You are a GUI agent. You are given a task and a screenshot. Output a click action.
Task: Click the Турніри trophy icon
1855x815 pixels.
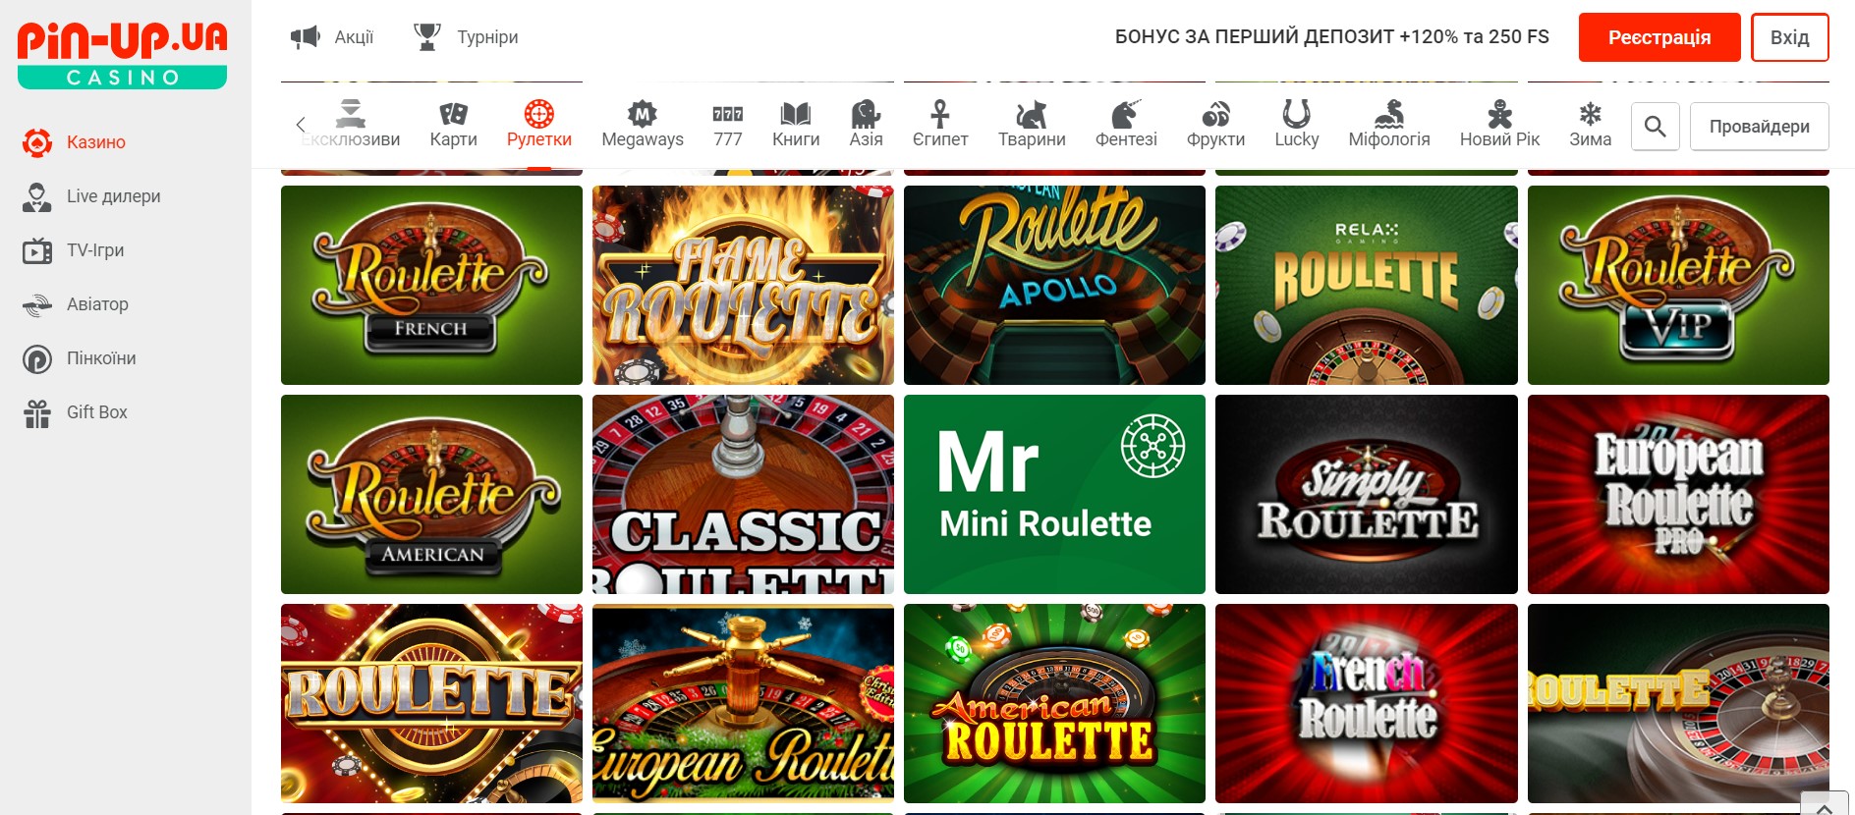click(427, 36)
